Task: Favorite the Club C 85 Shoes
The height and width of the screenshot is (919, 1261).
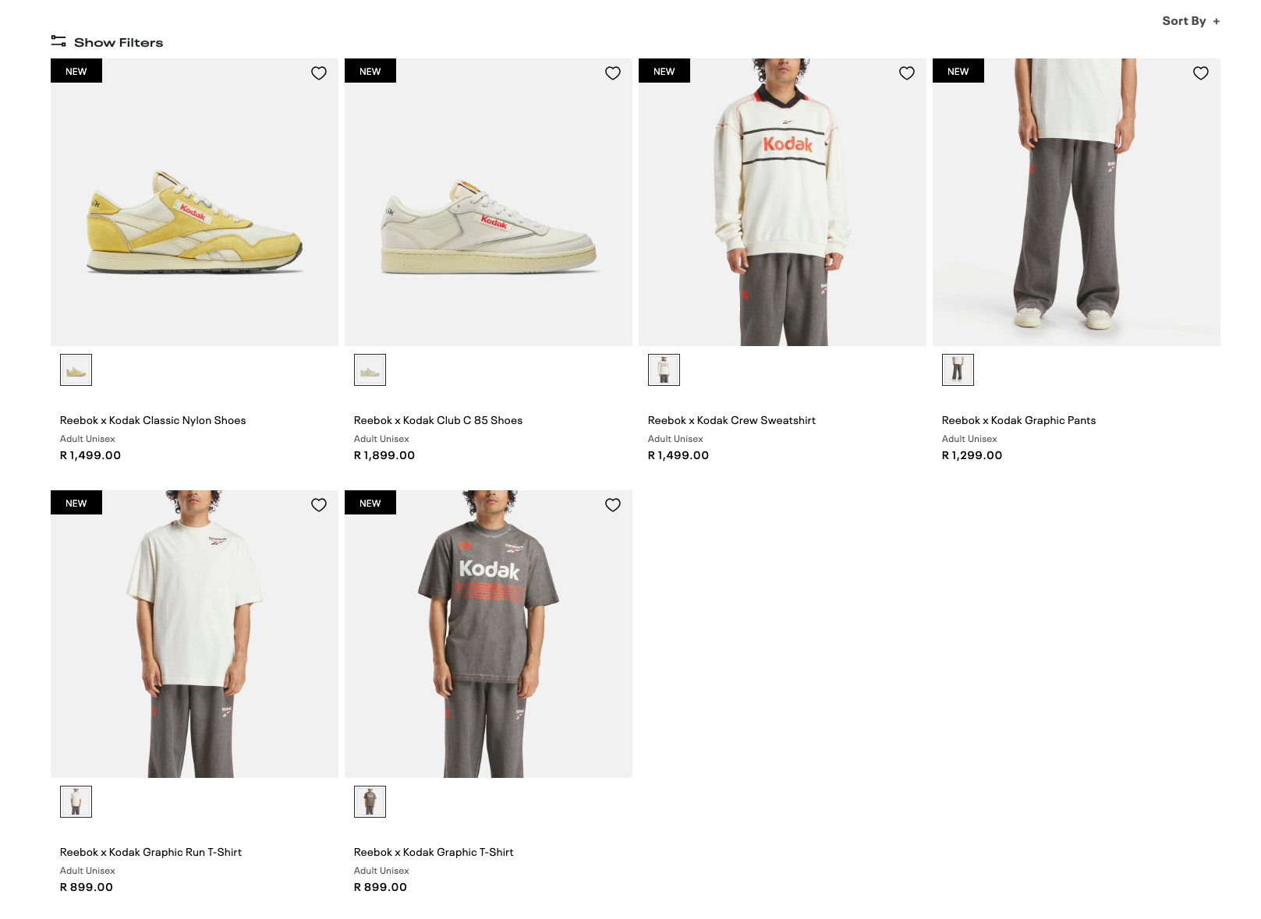Action: click(613, 73)
